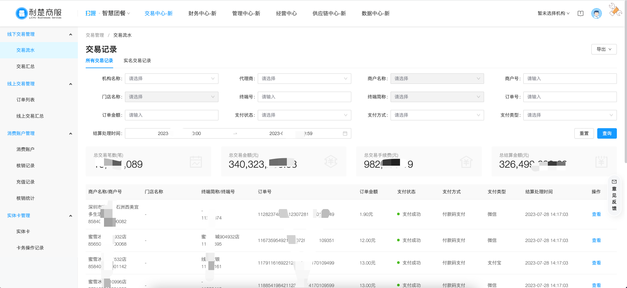Screen dimensions: 627x288
Task: Switch to 交易中心-新 top menu
Action: (159, 13)
